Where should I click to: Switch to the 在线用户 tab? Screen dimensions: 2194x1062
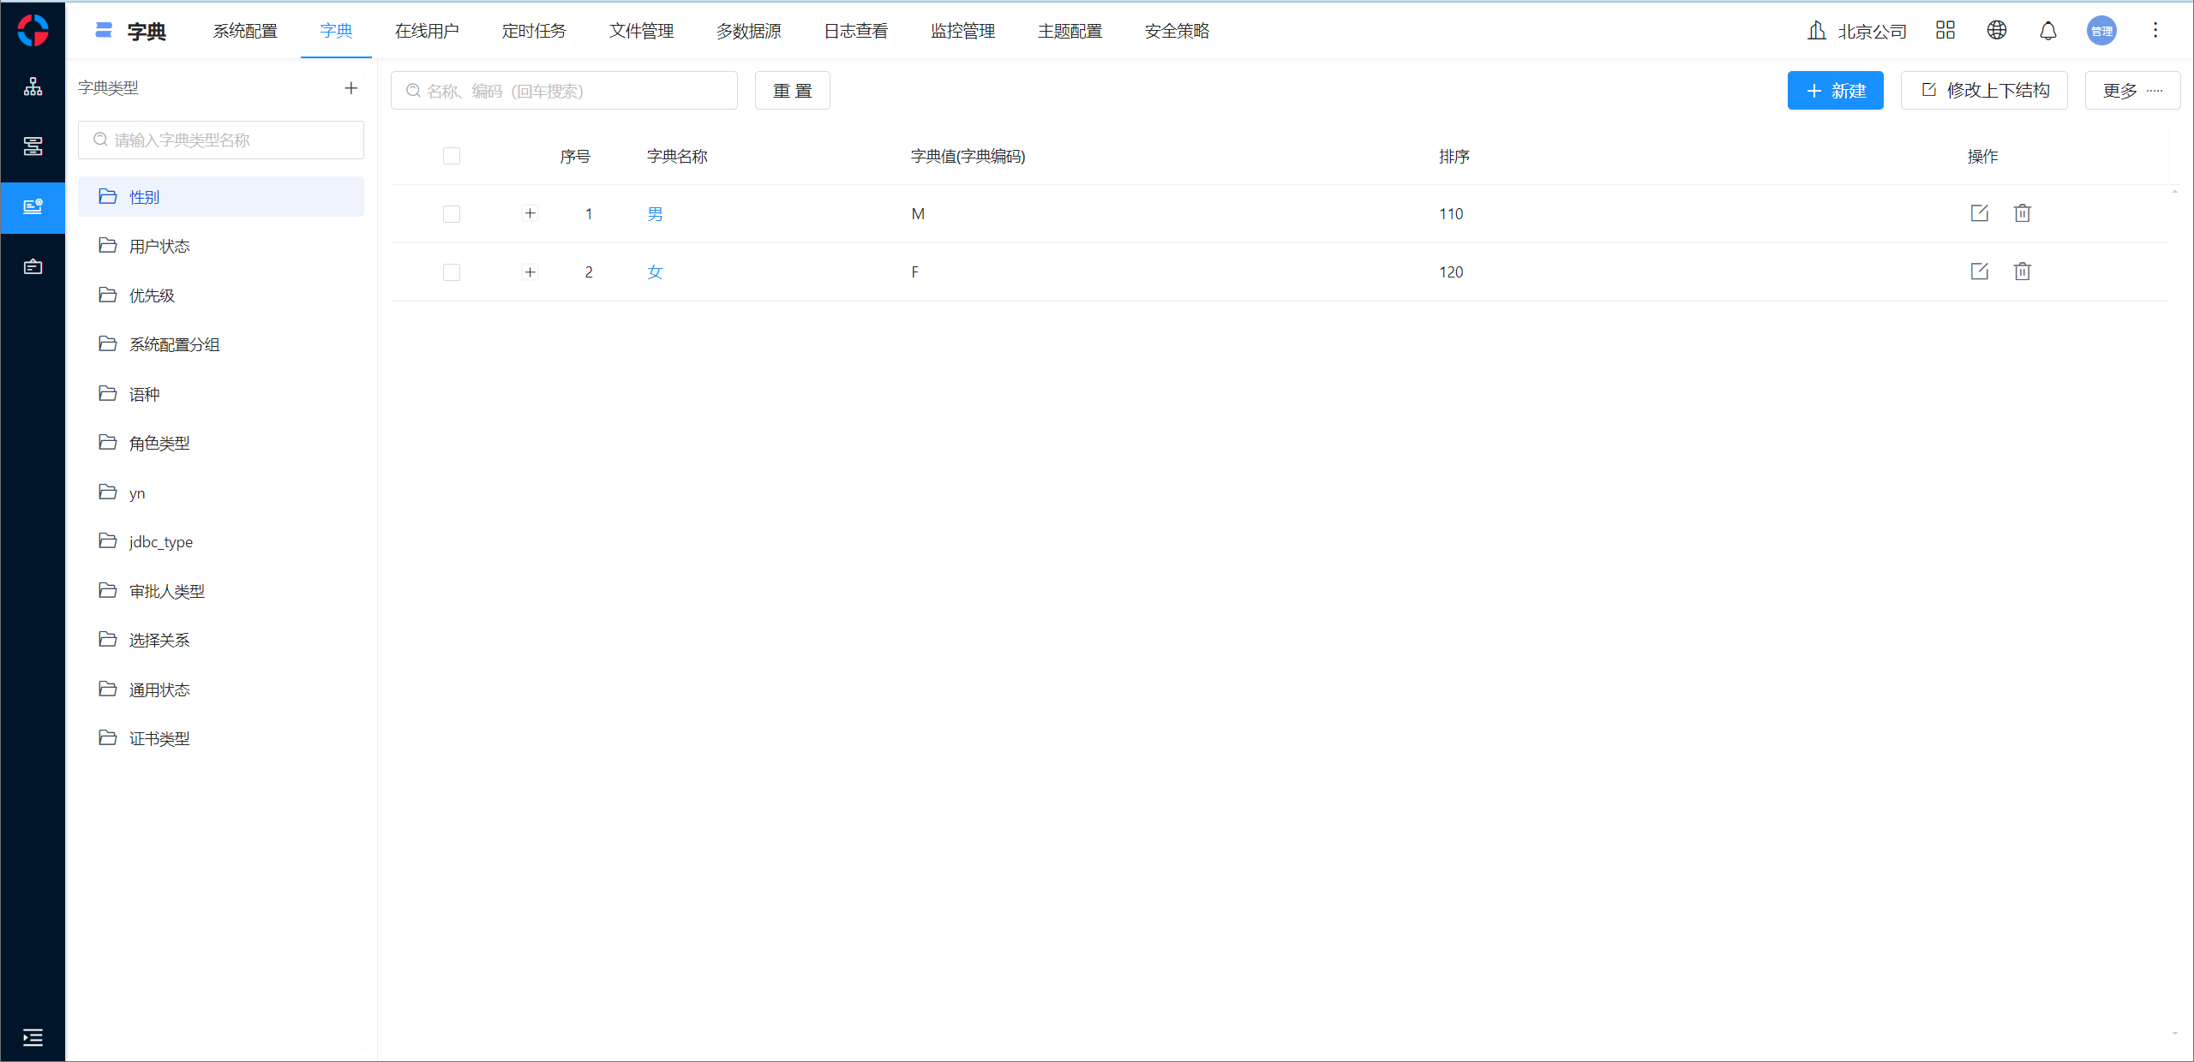pyautogui.click(x=427, y=32)
